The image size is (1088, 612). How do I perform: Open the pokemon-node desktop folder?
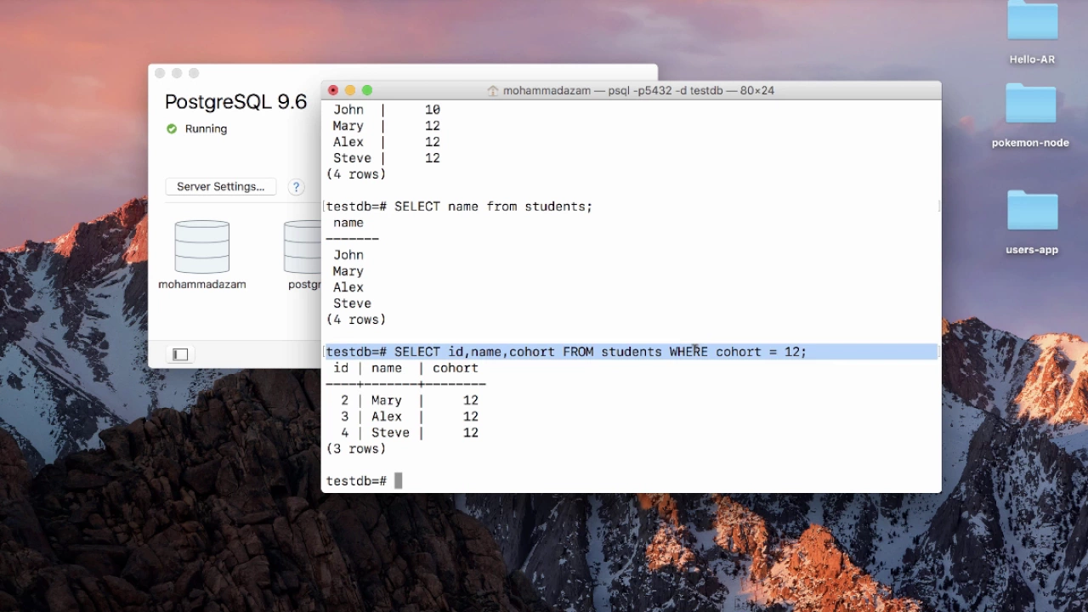click(1031, 104)
